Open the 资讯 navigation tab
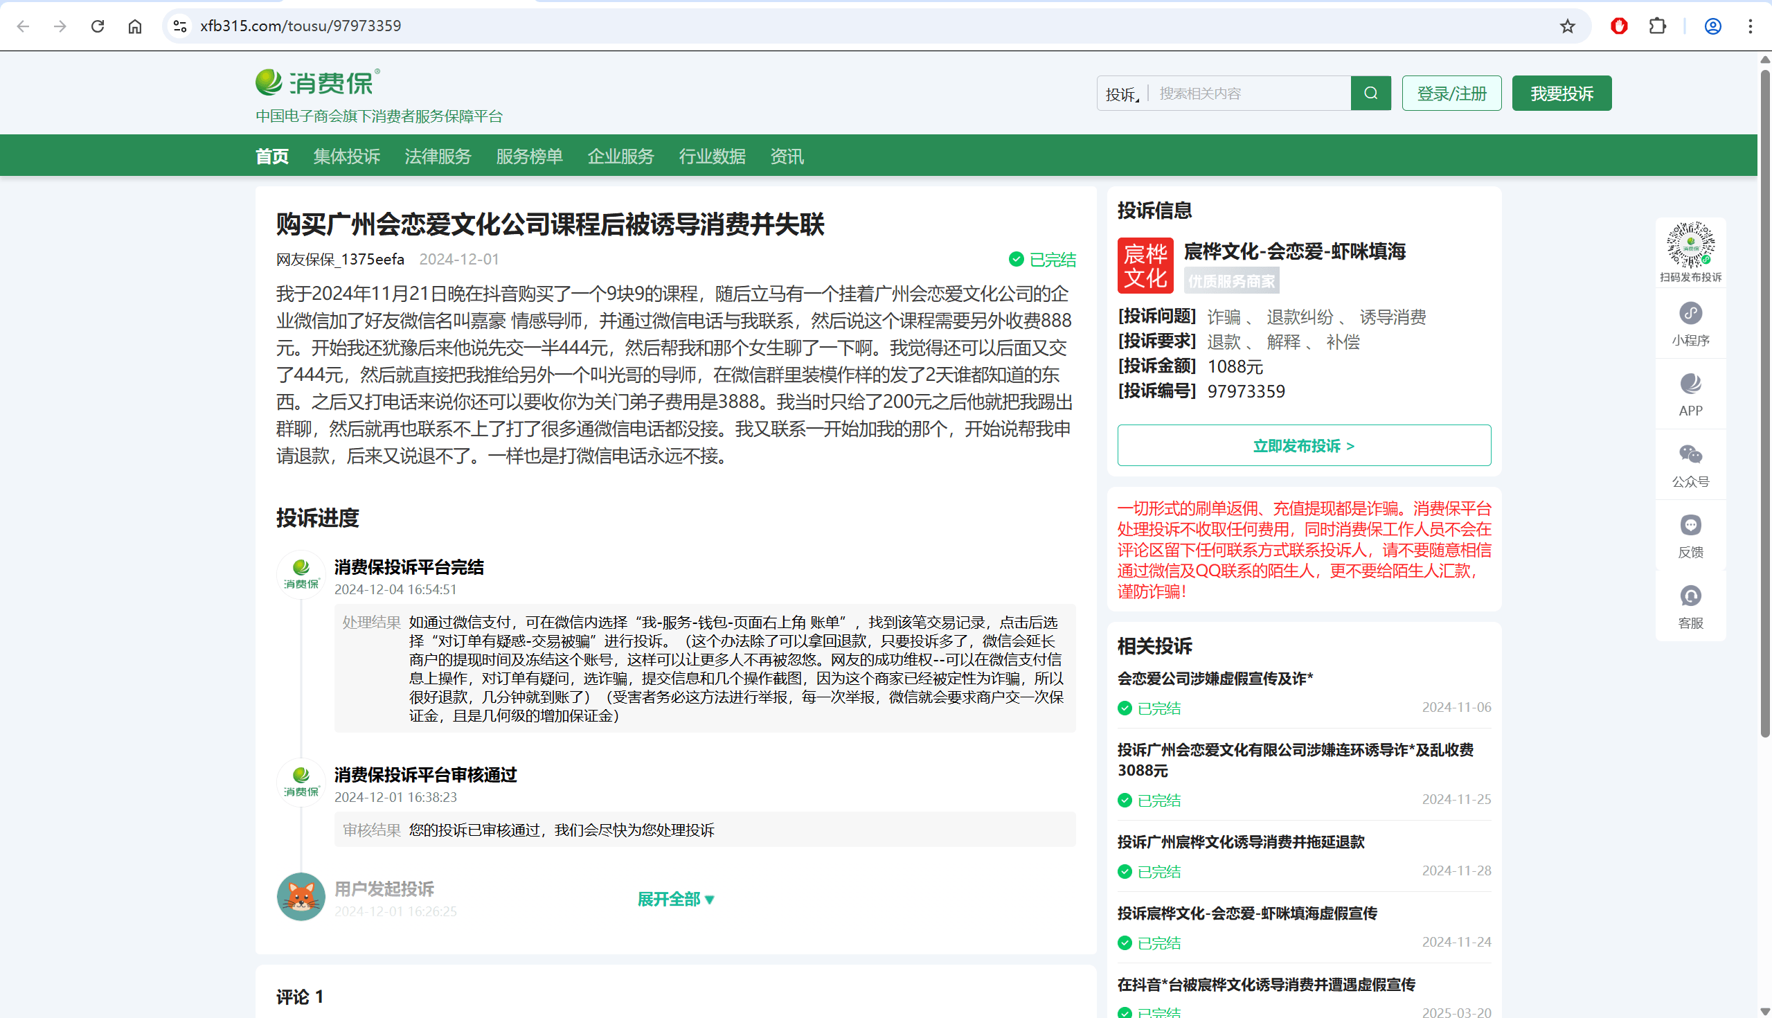The image size is (1772, 1018). pyautogui.click(x=787, y=156)
